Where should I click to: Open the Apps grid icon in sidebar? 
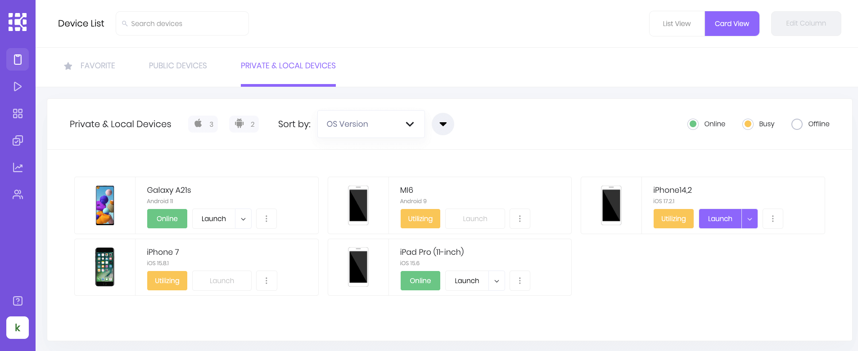(18, 114)
